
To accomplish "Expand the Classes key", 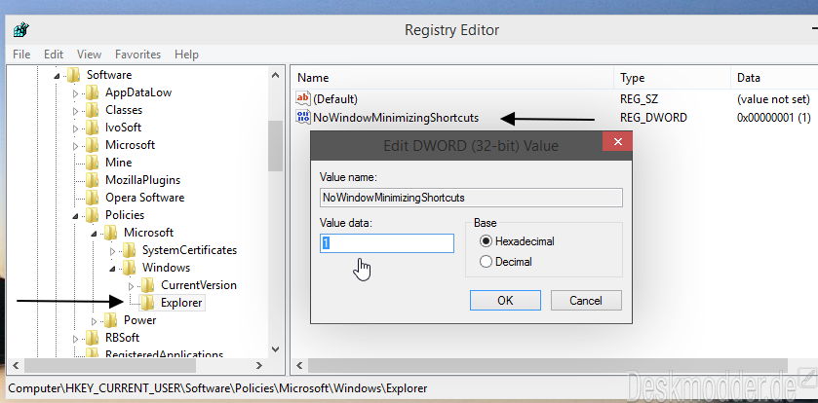I will click(76, 111).
